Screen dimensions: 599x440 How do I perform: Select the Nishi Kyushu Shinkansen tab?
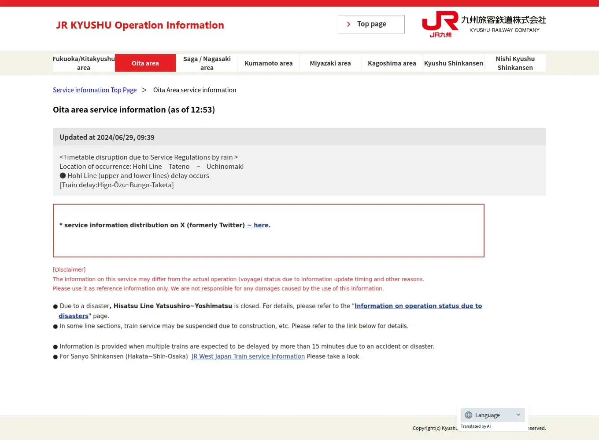(515, 63)
